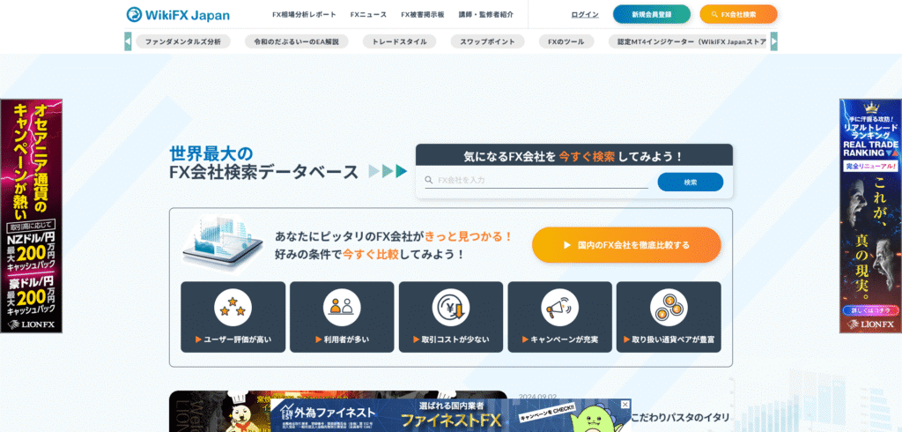Click the 新規会員登録 button
This screenshot has height=432, width=902.
[652, 14]
